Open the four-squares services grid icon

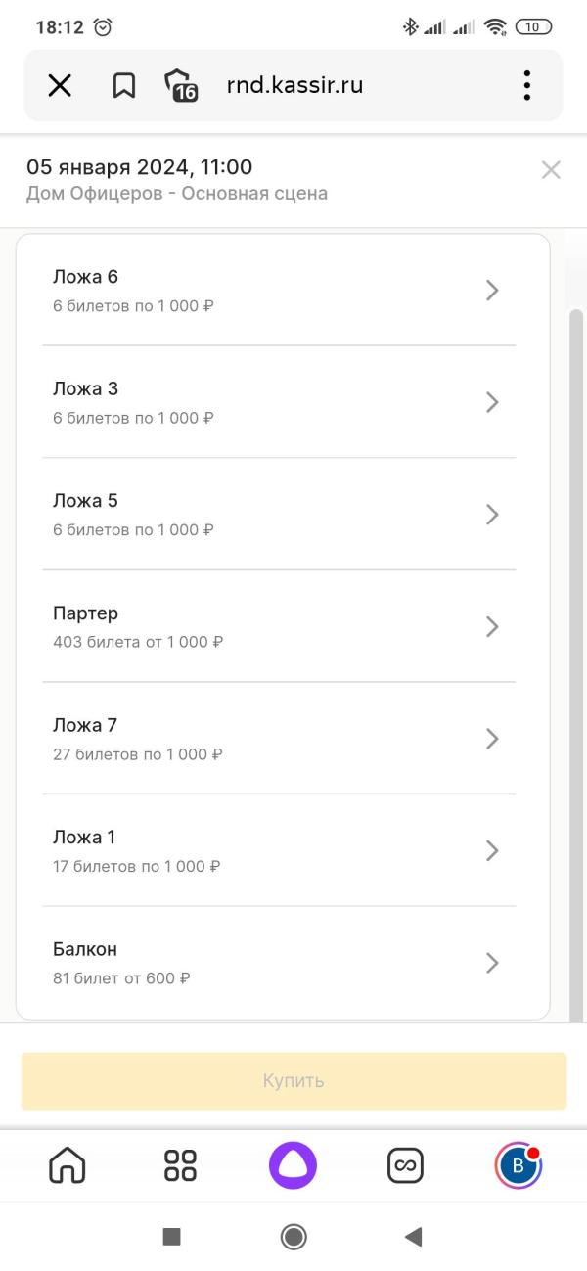click(x=180, y=1164)
